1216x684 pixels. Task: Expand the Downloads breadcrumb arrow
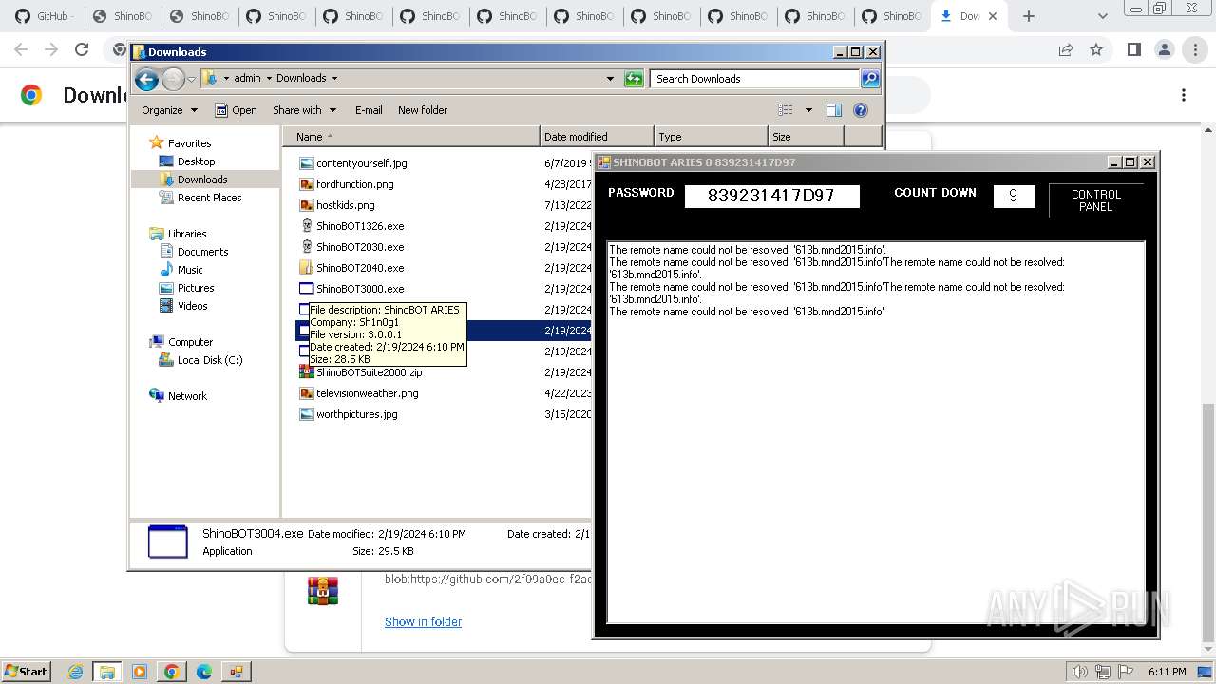point(334,79)
